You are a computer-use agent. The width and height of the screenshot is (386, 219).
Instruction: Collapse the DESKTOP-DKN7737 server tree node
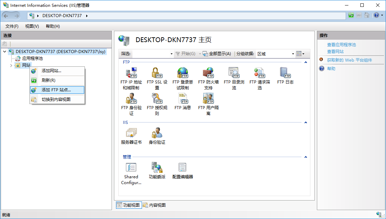(5, 52)
